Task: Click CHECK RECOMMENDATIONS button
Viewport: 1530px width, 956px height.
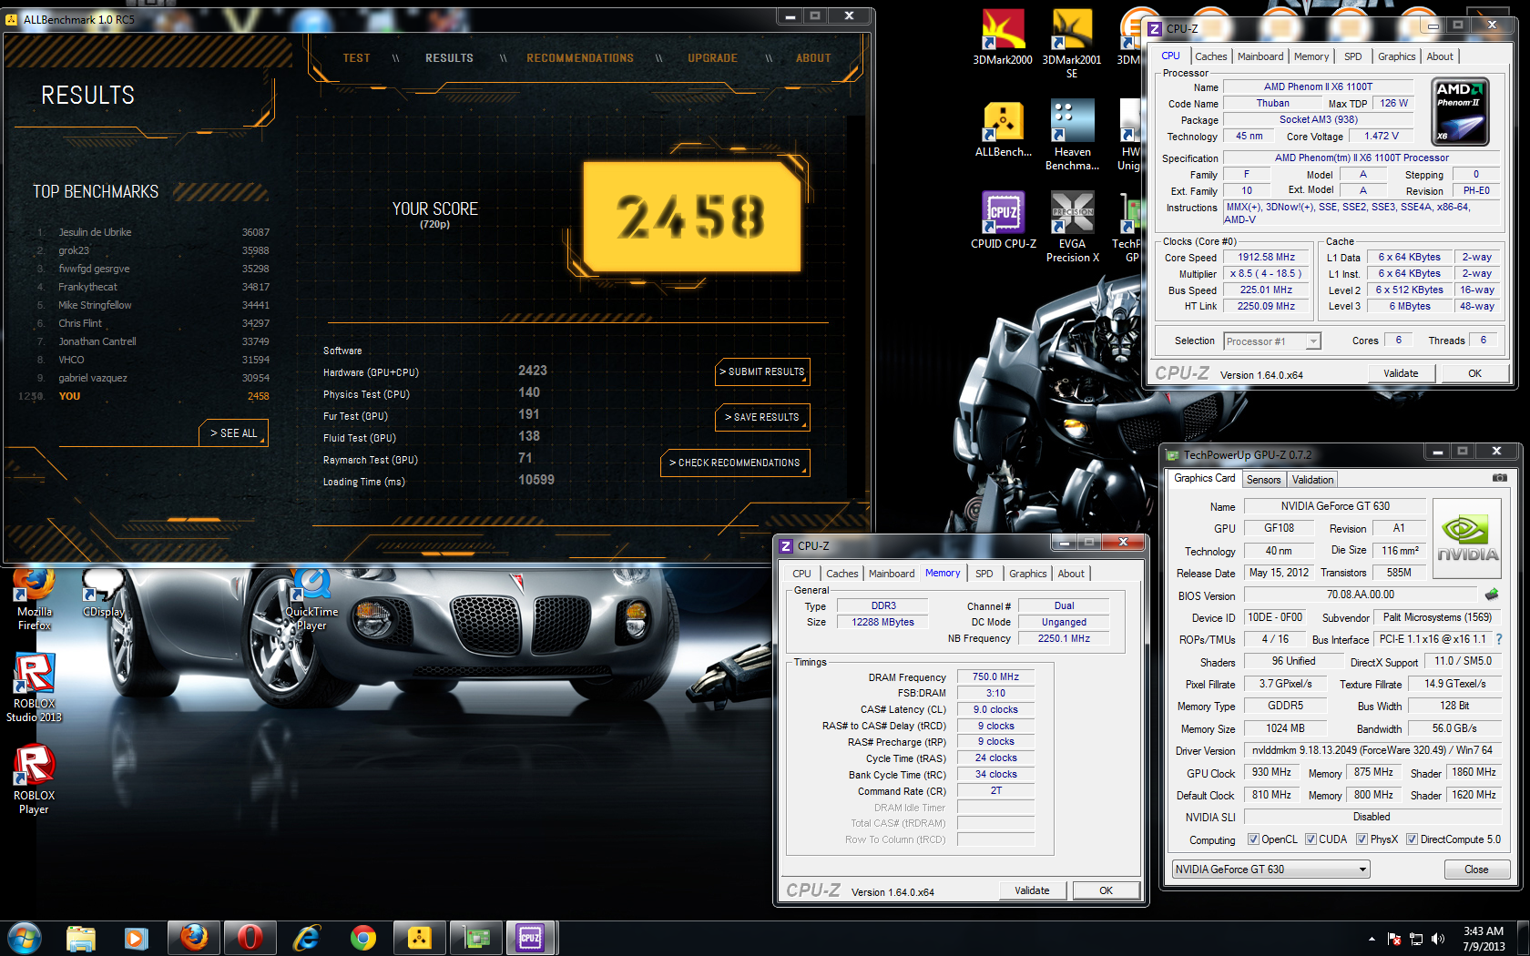Action: coord(735,463)
